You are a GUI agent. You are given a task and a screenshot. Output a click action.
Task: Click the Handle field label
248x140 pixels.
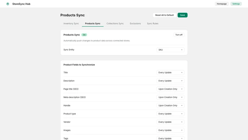click(67, 105)
